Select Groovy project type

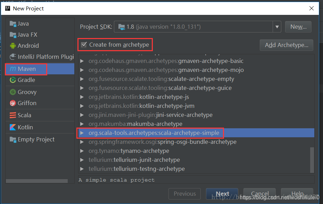[x=40, y=92]
